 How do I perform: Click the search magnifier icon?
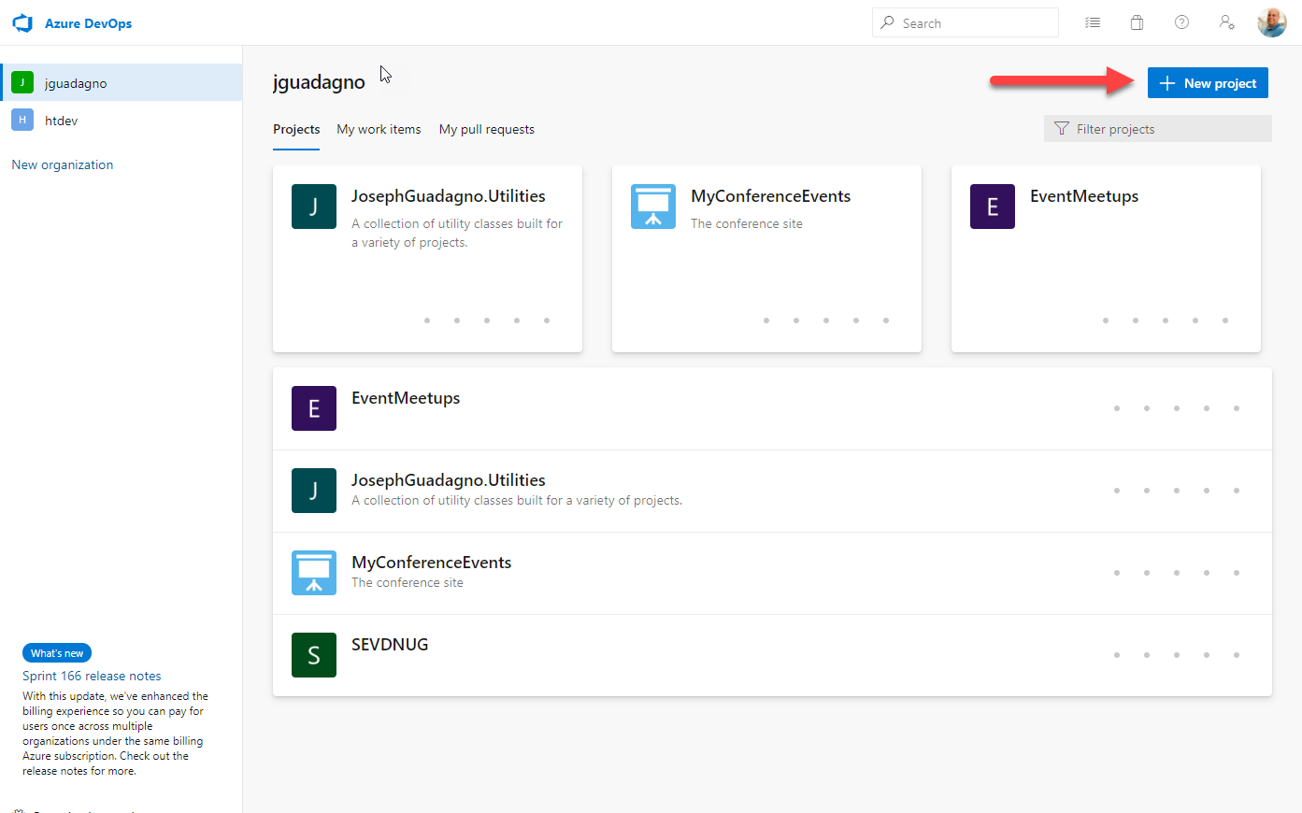coord(887,22)
